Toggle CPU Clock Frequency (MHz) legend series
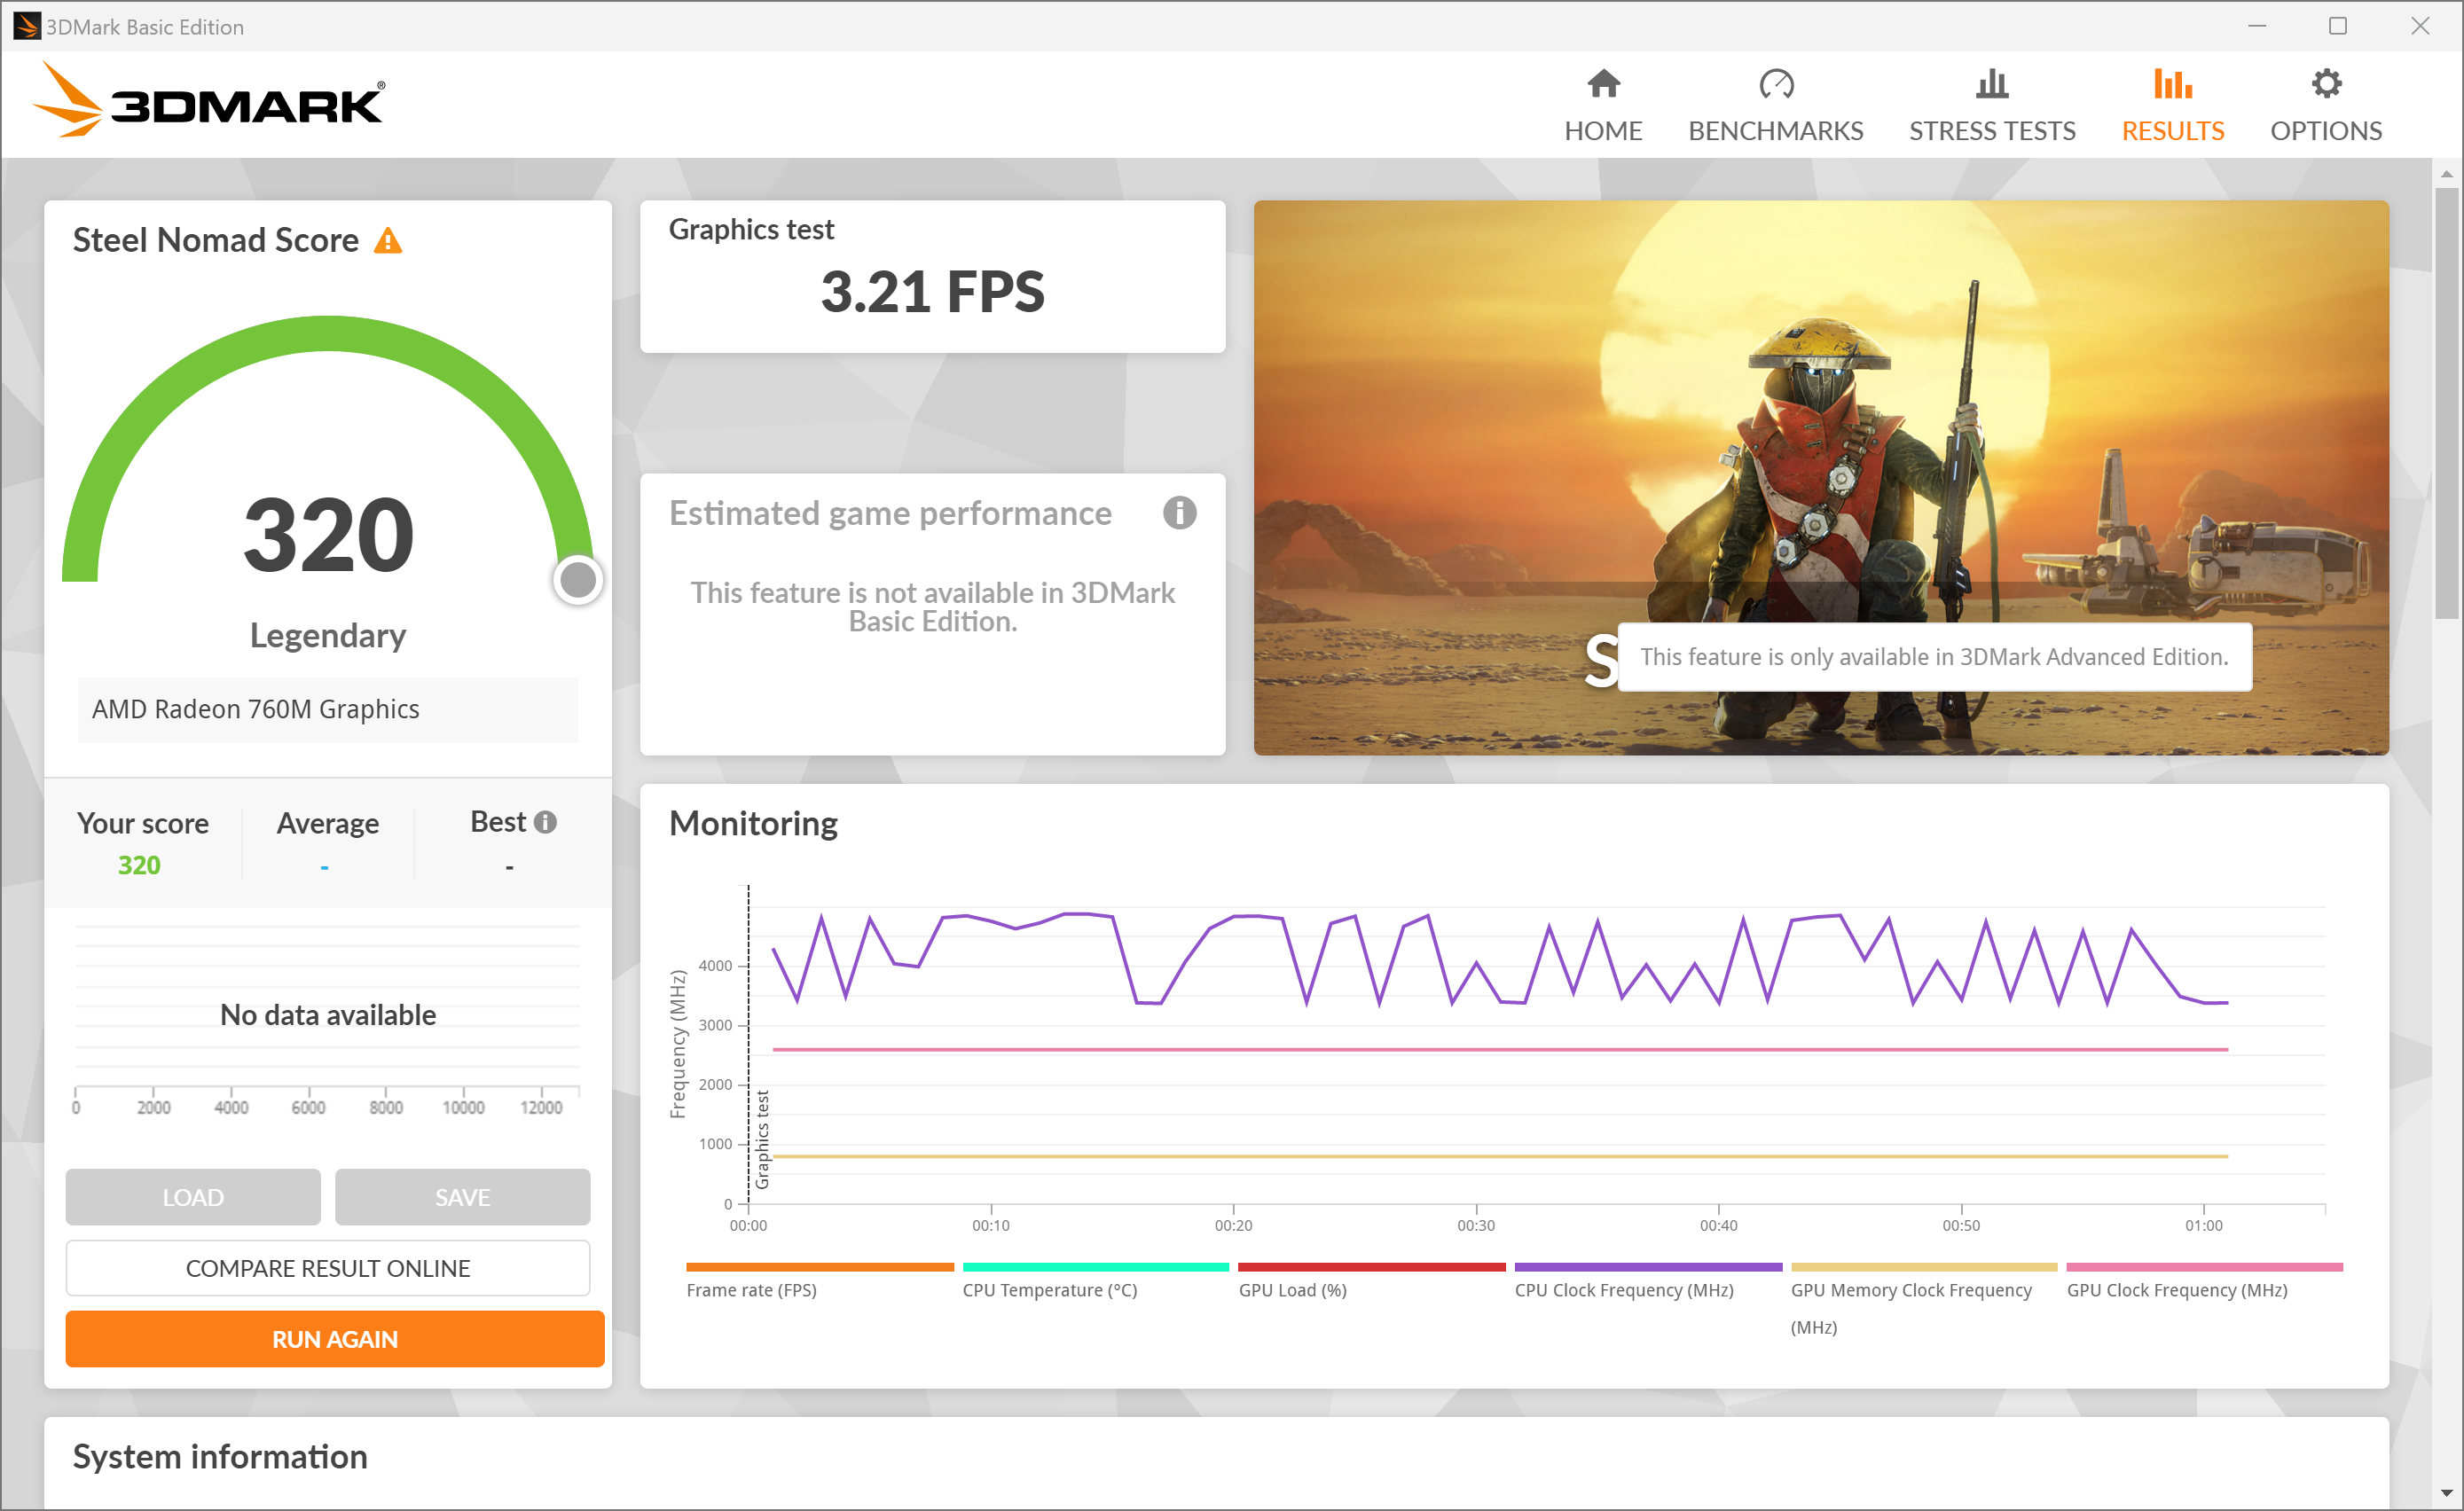Viewport: 2464px width, 1511px height. click(1648, 1281)
